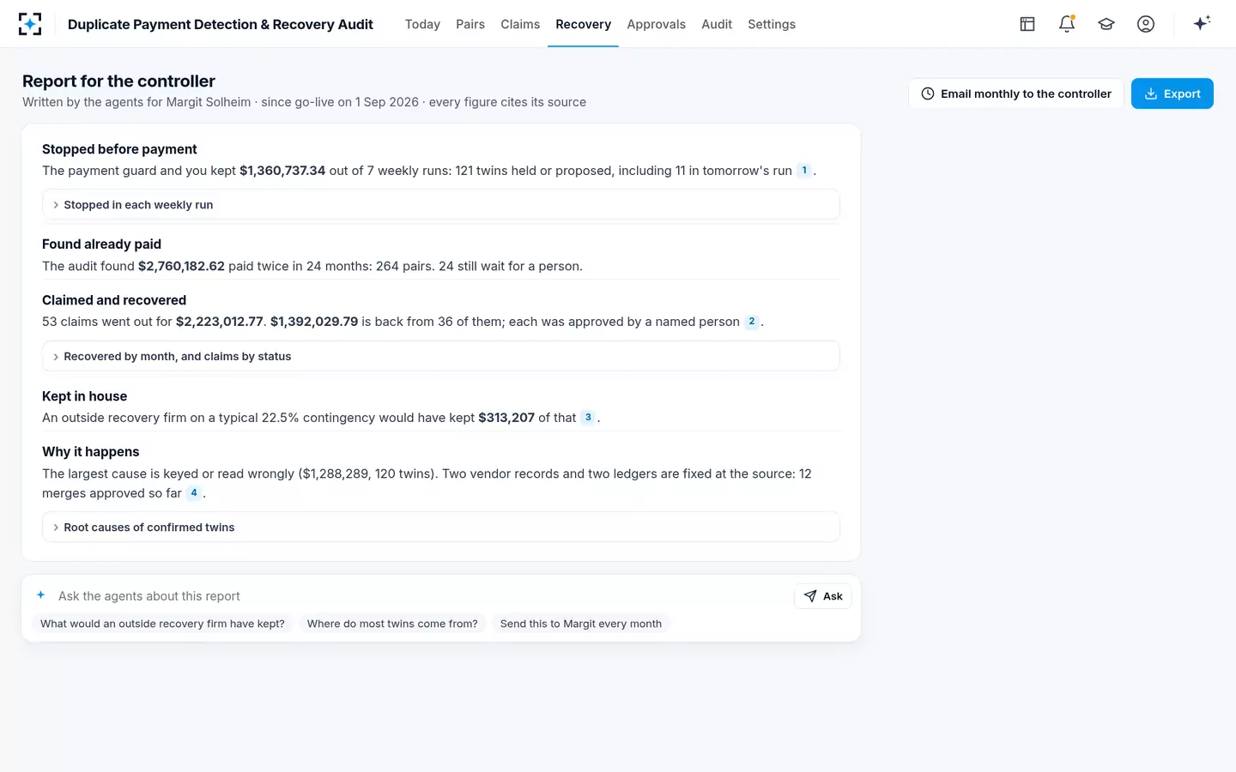Viewport: 1236px width, 772px height.
Task: Expand 'Stopped in each weekly run'
Action: click(x=441, y=205)
